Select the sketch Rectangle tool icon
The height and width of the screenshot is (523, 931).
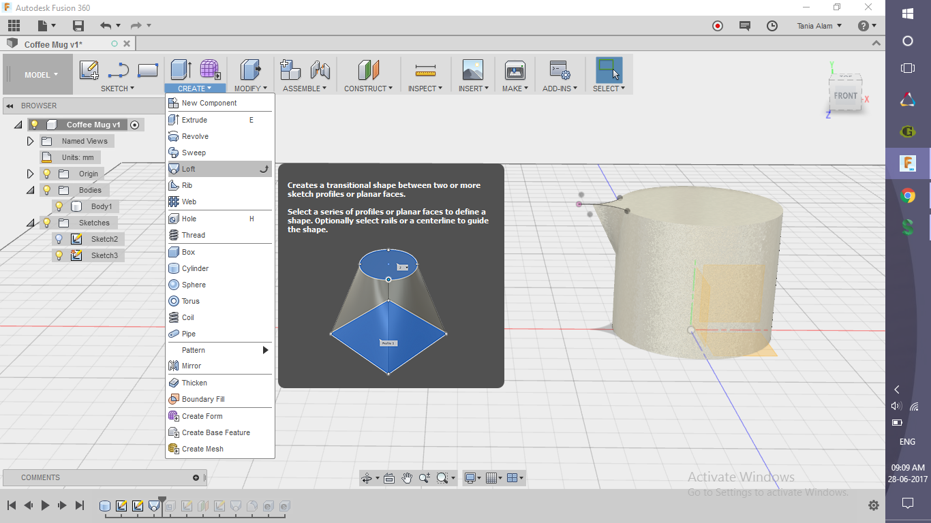[148, 69]
